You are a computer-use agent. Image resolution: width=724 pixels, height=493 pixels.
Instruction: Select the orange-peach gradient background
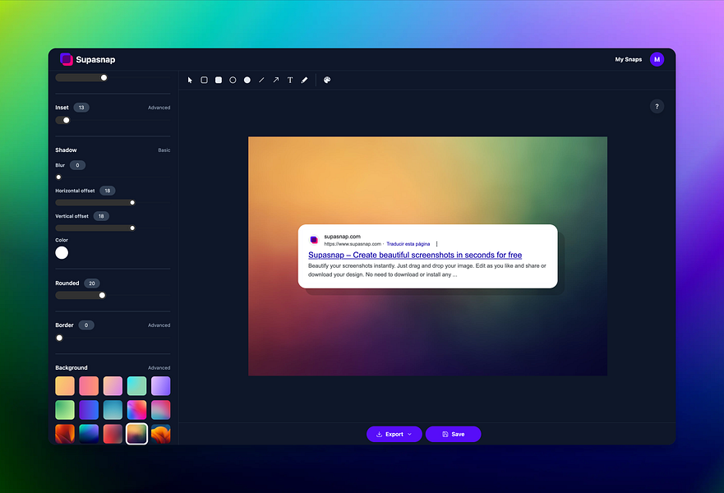(65, 386)
